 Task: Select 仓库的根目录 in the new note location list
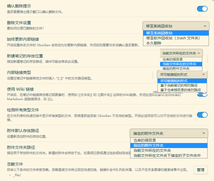(173, 60)
